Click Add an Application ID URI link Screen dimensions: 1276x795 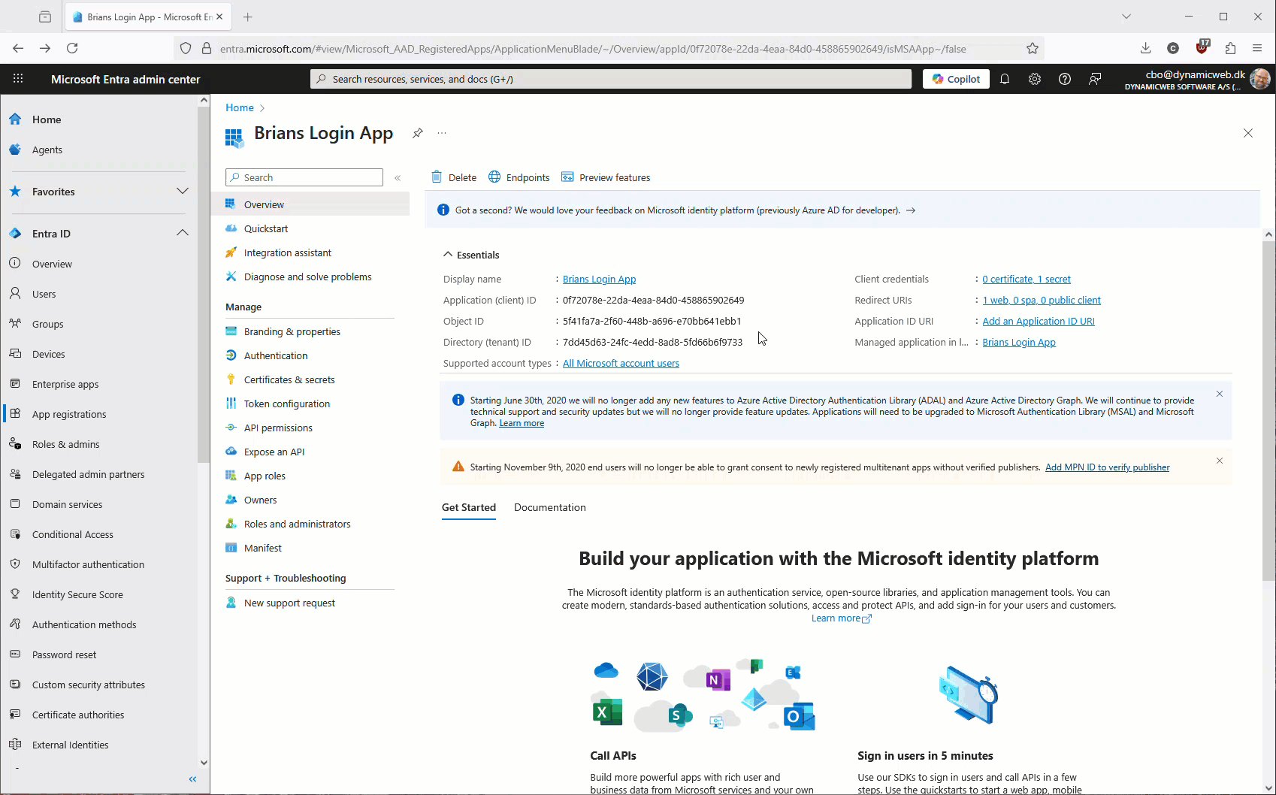[x=1038, y=321]
